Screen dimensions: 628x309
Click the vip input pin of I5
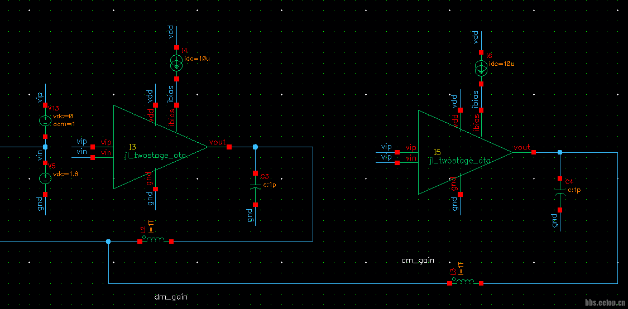397,152
